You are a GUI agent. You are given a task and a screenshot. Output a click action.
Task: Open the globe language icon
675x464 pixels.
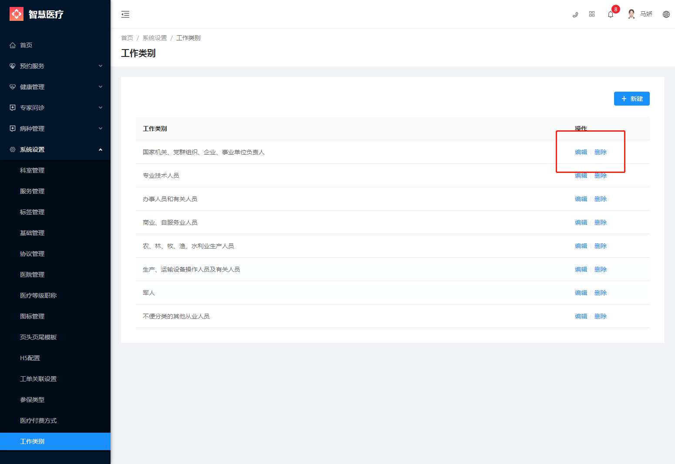coord(666,14)
